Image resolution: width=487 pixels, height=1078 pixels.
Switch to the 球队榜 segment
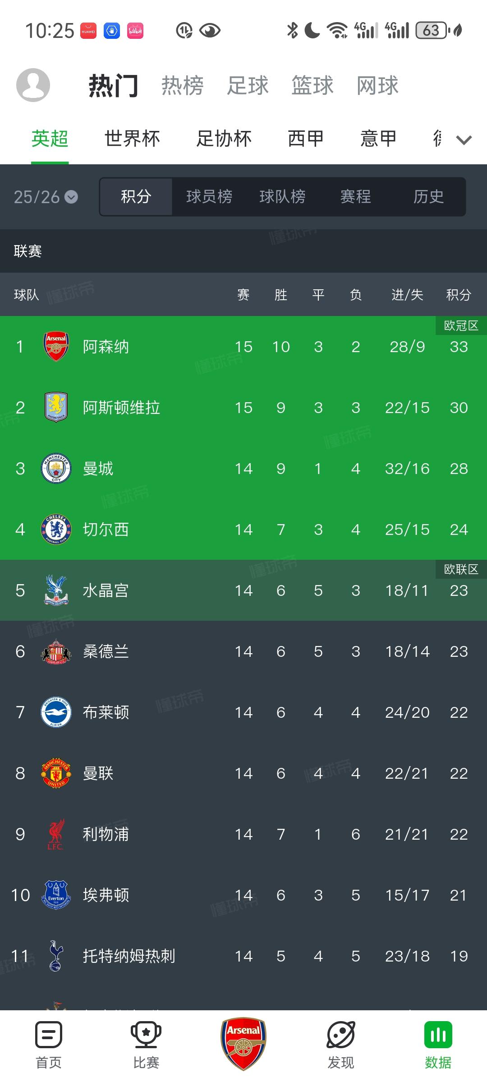click(282, 197)
